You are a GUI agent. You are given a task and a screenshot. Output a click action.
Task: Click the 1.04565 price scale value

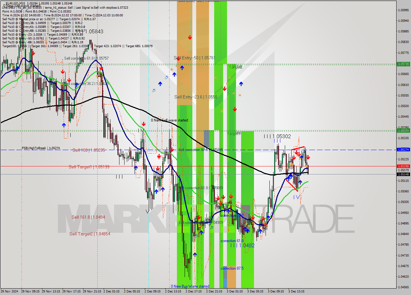pos(403,287)
